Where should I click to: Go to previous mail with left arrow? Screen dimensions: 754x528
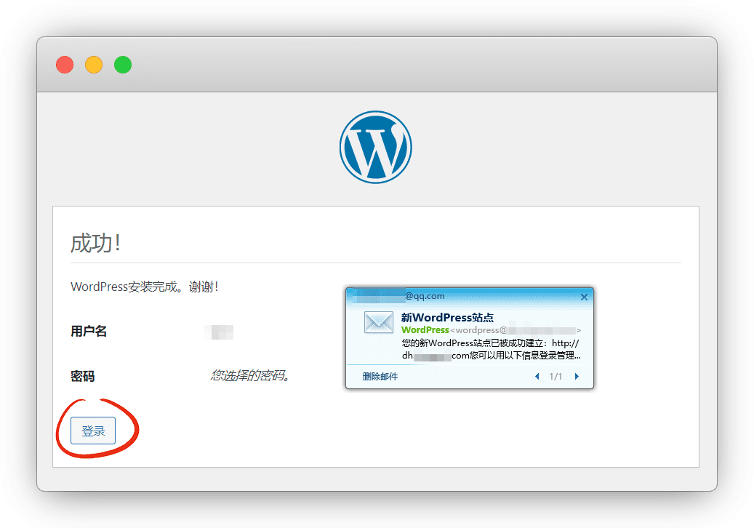pyautogui.click(x=537, y=377)
